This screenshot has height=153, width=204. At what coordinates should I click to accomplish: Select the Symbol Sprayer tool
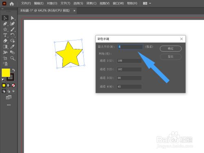5,64
